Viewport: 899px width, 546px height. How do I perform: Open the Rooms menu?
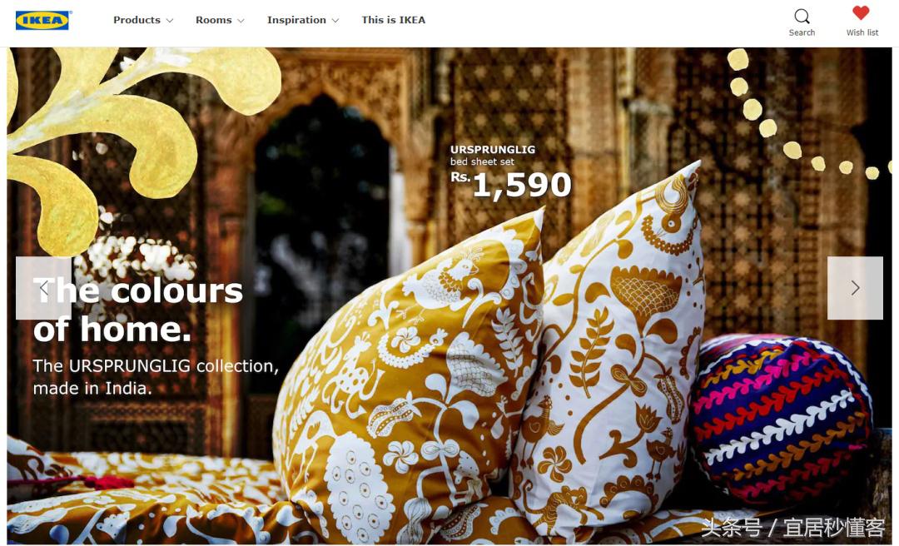point(214,20)
